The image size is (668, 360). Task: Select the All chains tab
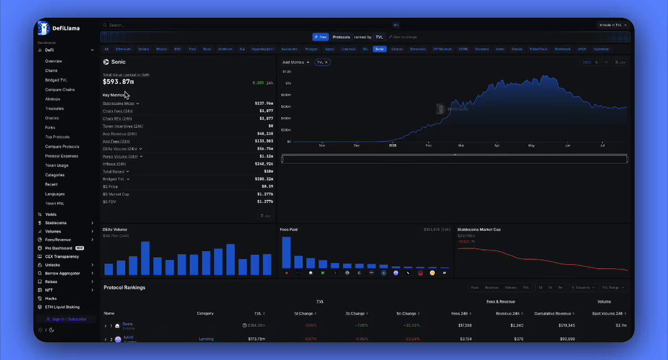pos(106,49)
